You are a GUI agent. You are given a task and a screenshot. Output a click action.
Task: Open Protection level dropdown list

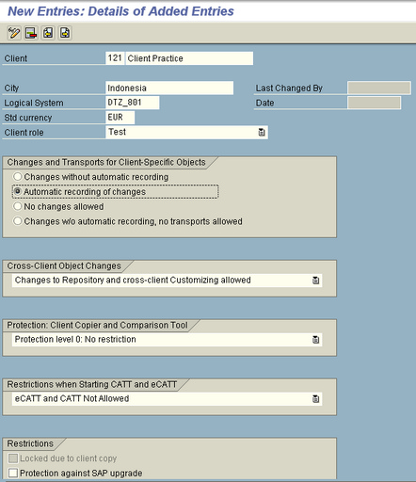tap(315, 340)
